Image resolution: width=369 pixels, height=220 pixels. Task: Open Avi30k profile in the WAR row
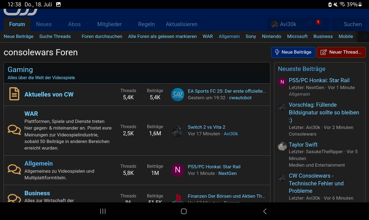(x=231, y=134)
